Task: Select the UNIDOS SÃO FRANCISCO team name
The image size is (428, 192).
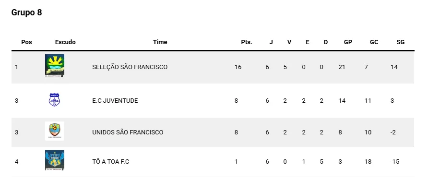Action: (x=128, y=132)
